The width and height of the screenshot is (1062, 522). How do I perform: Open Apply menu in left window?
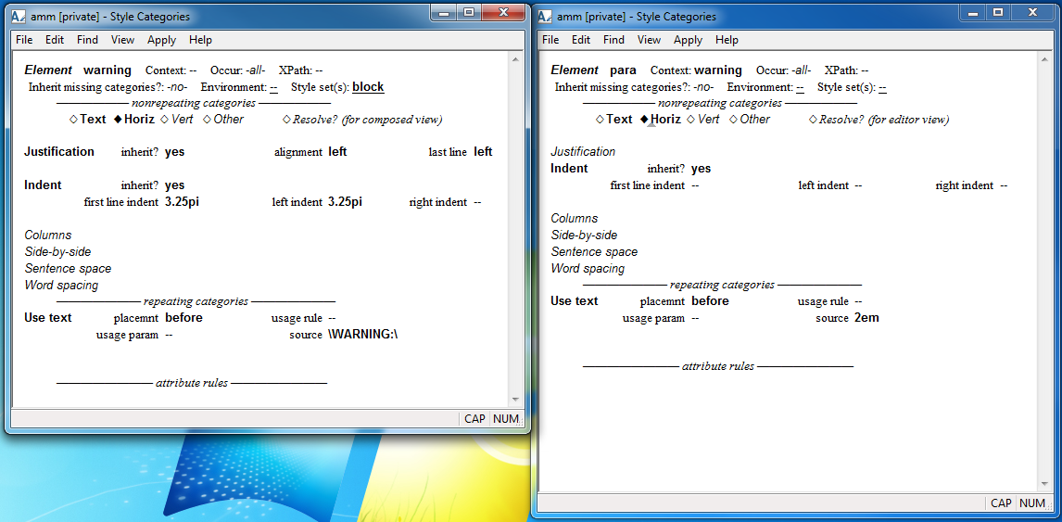point(162,40)
